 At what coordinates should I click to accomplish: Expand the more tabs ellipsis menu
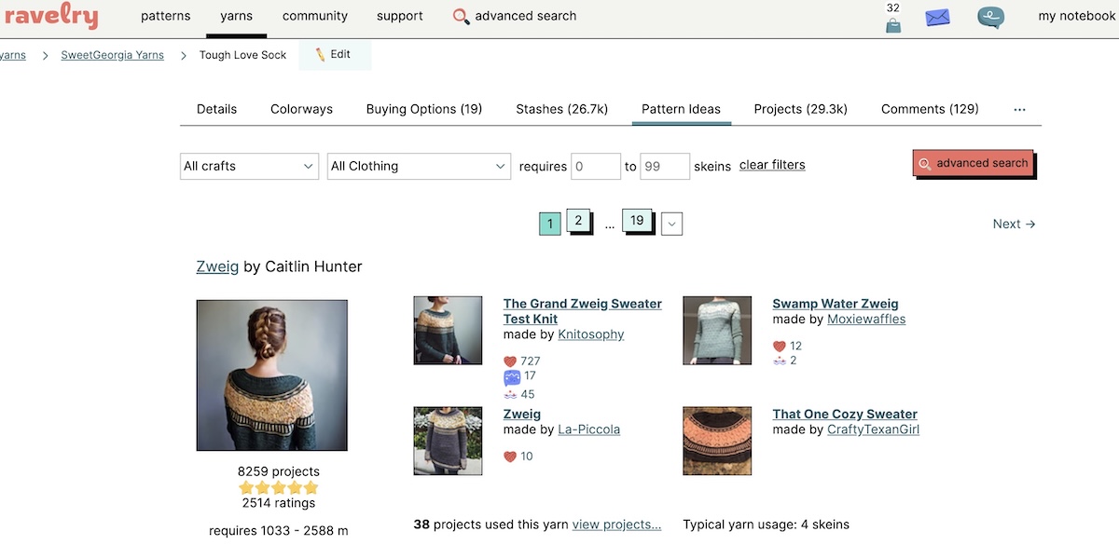(x=1019, y=109)
